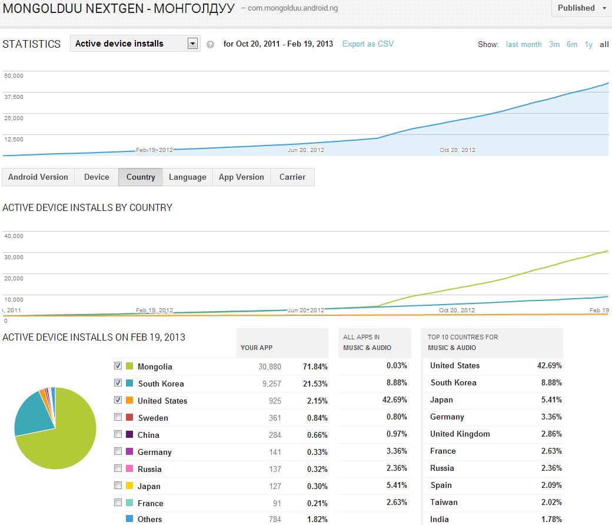Show 1y time range
This screenshot has height=525, width=612.
tap(588, 44)
